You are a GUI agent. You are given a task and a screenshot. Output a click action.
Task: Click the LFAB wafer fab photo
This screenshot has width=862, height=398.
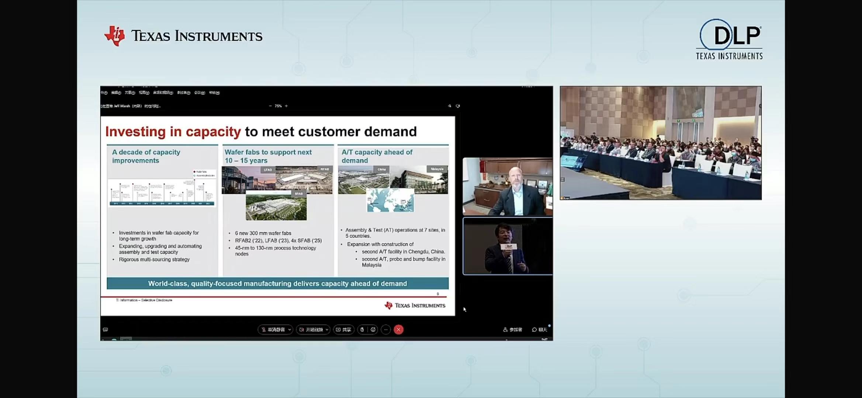click(x=248, y=180)
